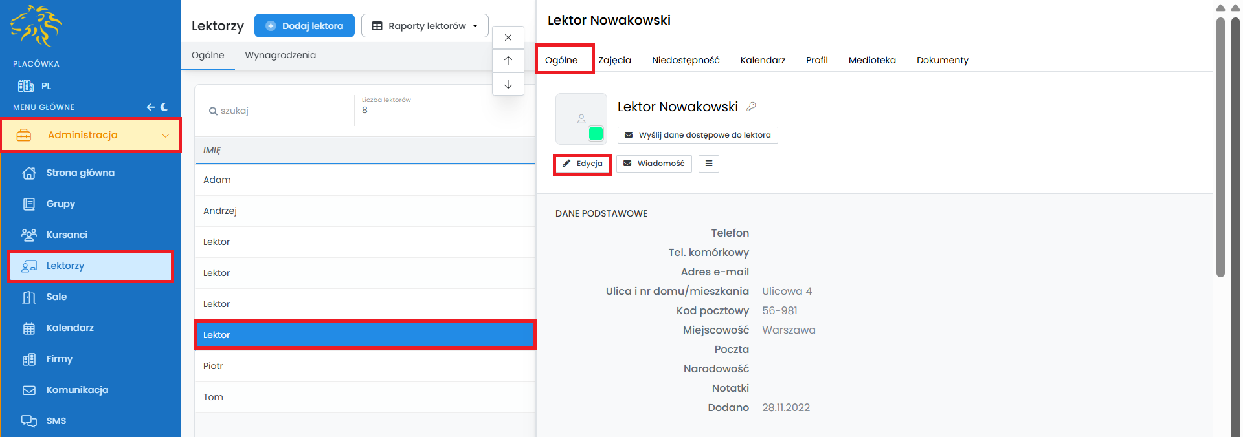Open SMS section in sidebar

(56, 421)
